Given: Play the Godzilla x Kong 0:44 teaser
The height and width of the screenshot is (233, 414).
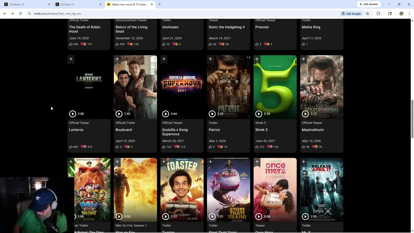Looking at the screenshot, I should point(166,114).
